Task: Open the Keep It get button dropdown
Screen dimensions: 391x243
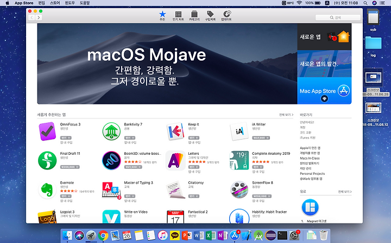Action: click(194, 137)
